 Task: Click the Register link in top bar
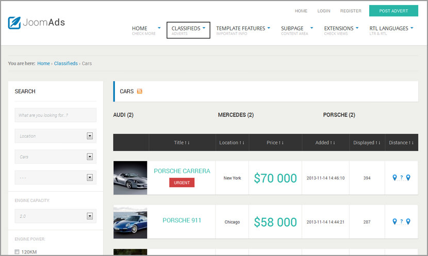351,11
